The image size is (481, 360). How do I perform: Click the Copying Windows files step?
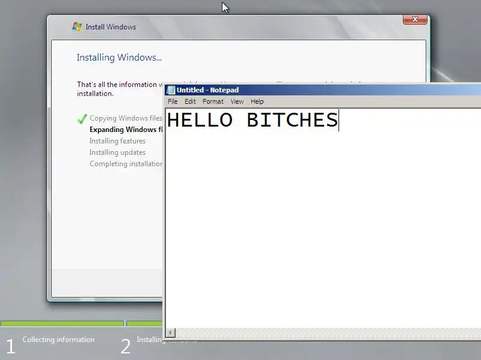126,118
